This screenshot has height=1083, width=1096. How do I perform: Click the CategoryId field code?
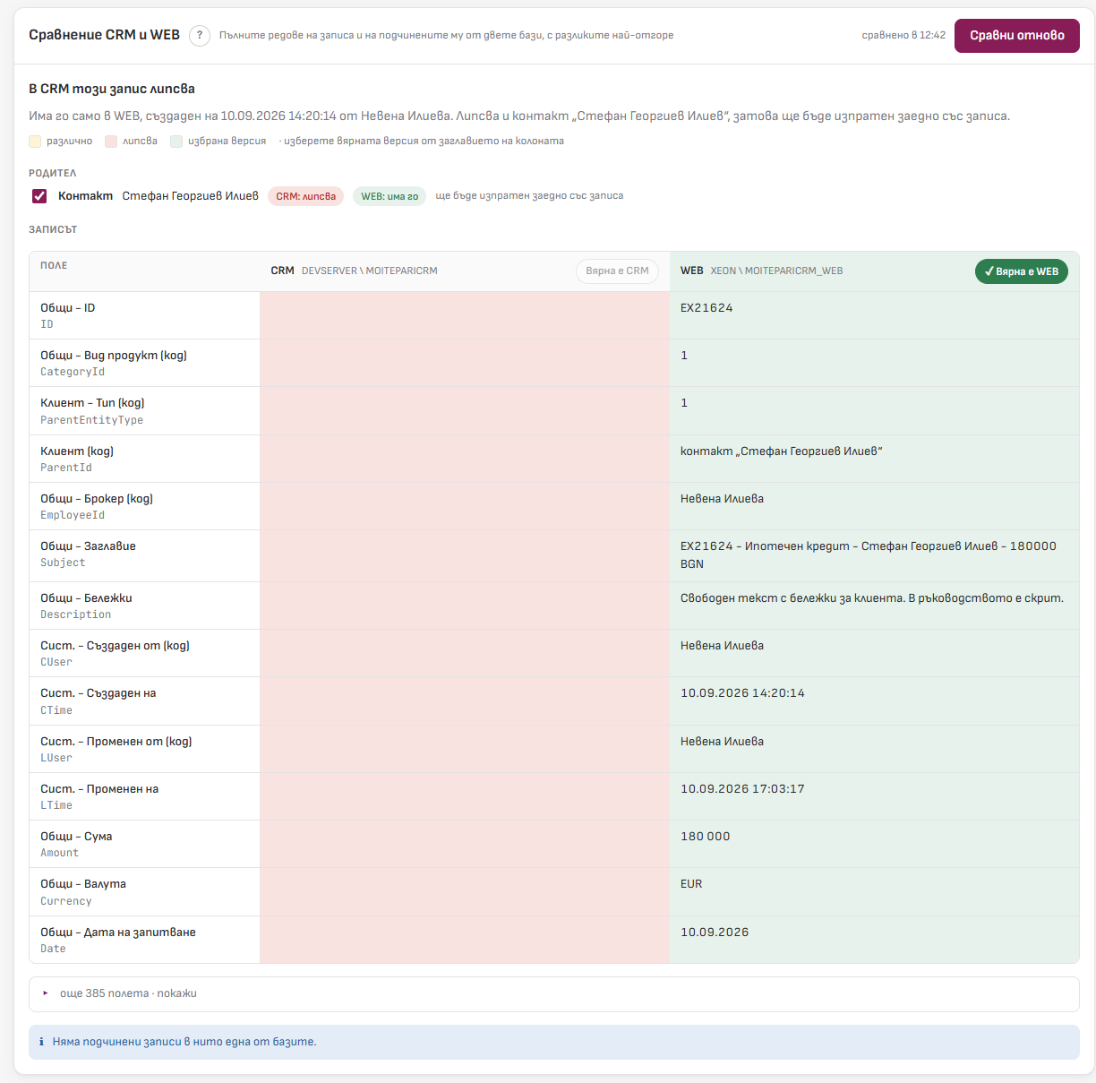tap(73, 372)
